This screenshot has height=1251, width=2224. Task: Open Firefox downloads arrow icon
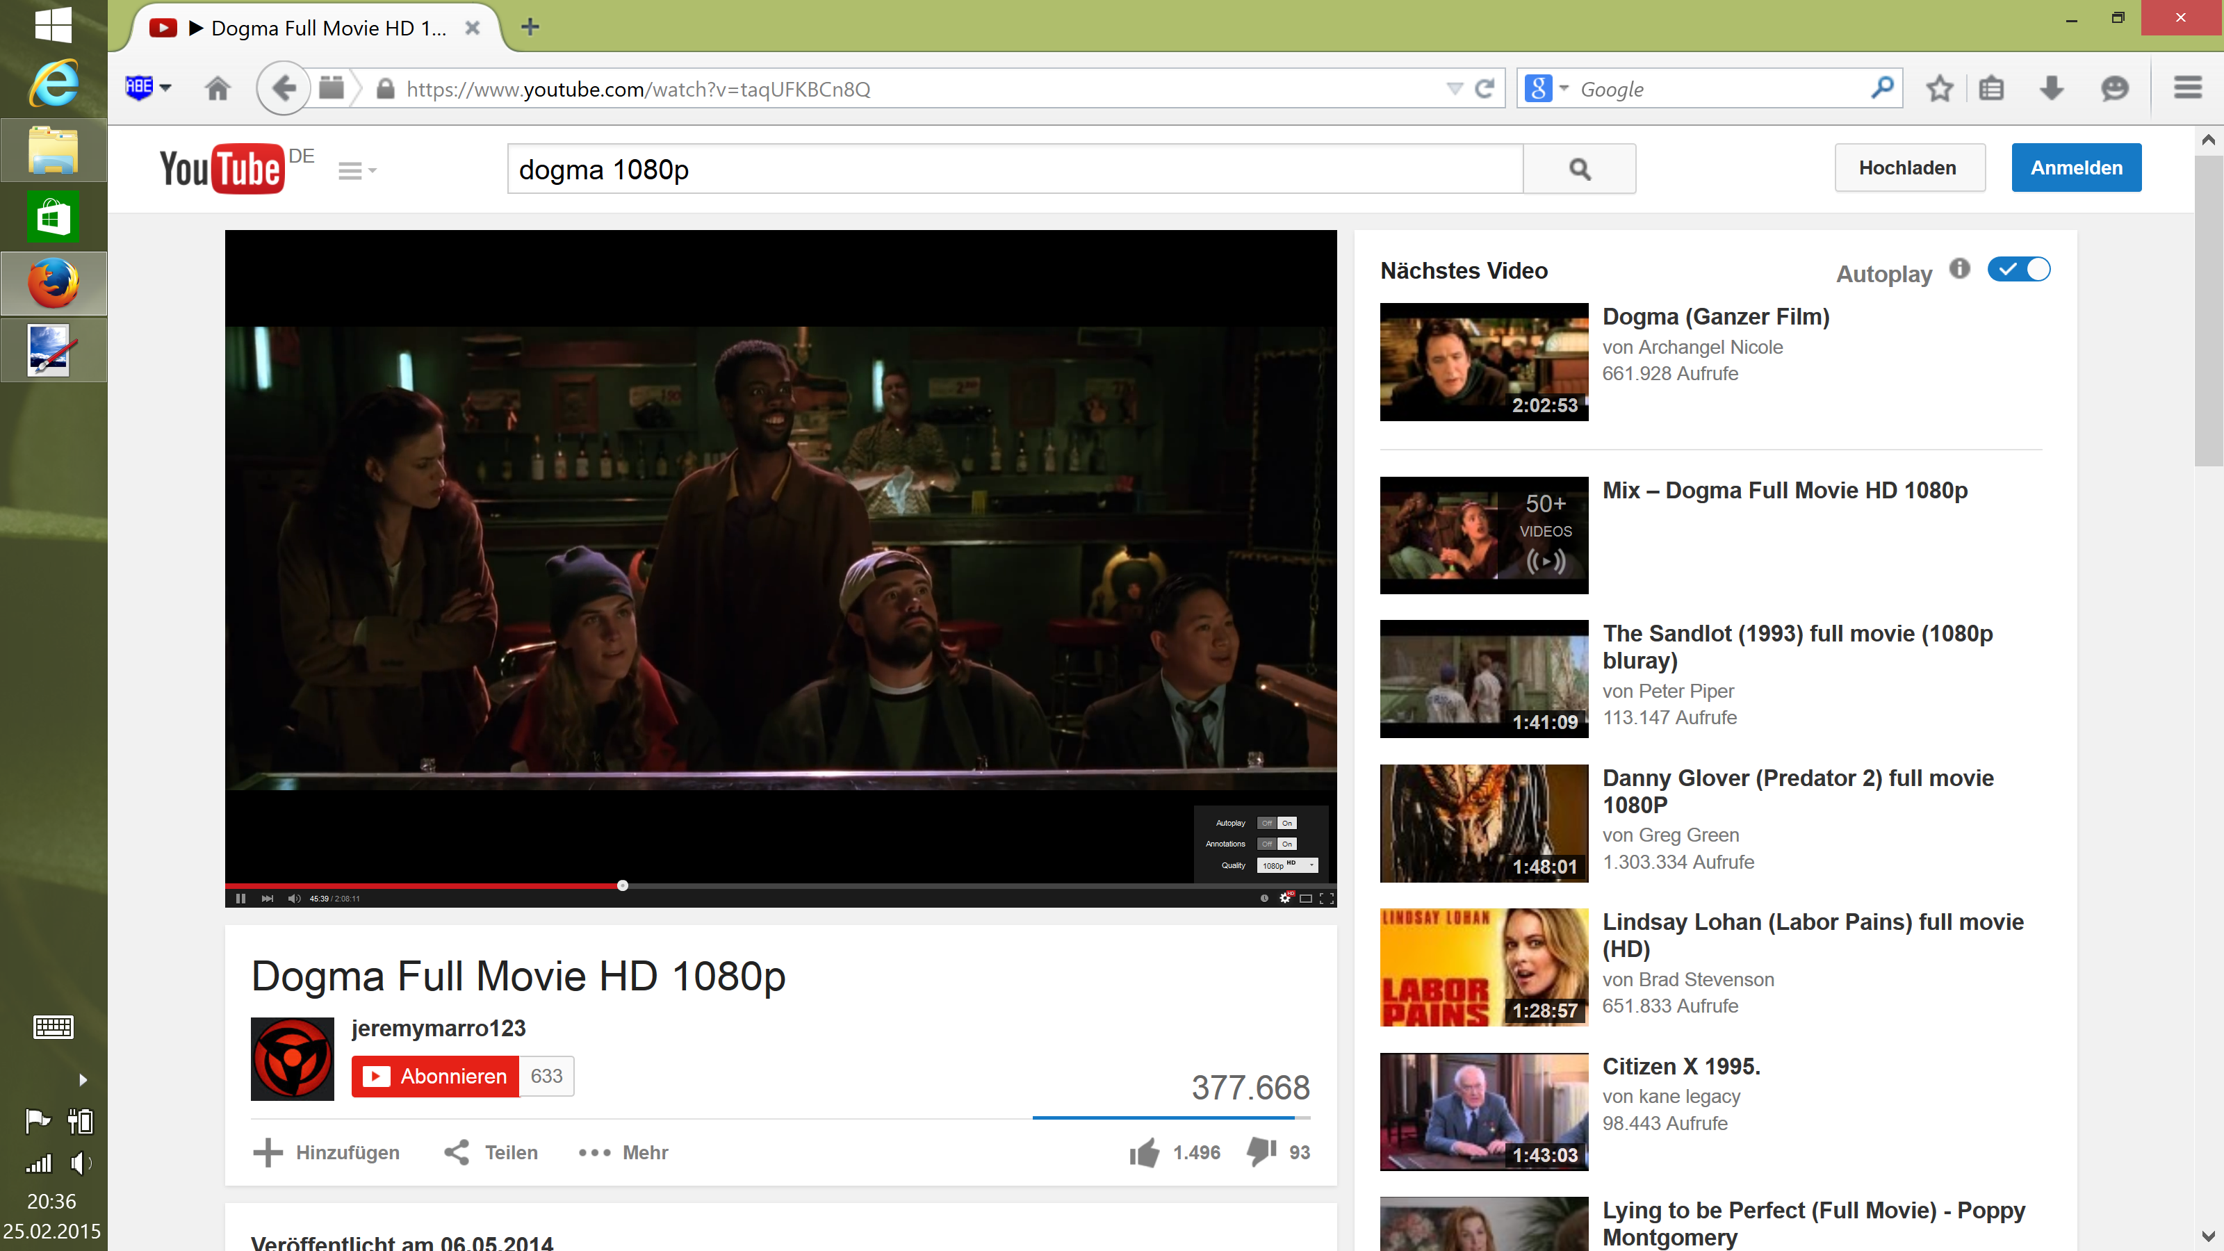coord(2052,88)
